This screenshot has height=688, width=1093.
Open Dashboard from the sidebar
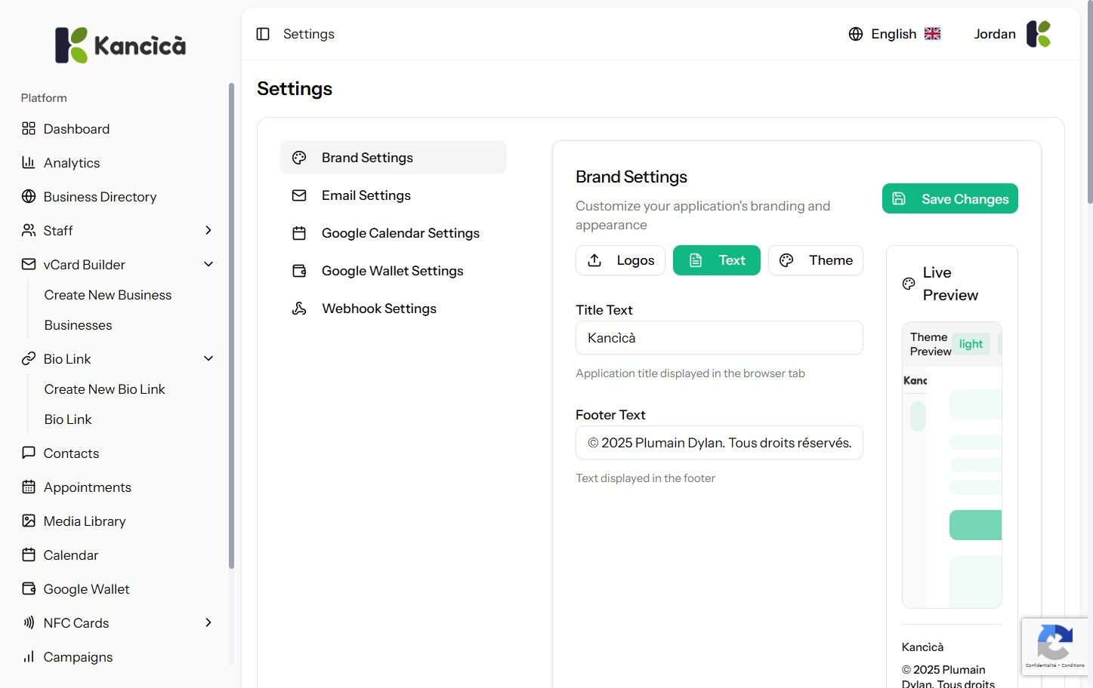(x=76, y=129)
